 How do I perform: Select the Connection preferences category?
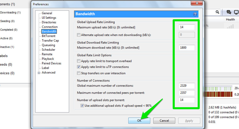coord(50,27)
